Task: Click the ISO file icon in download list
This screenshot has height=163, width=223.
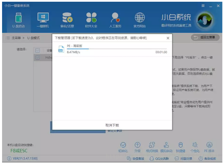Action: pos(61,49)
